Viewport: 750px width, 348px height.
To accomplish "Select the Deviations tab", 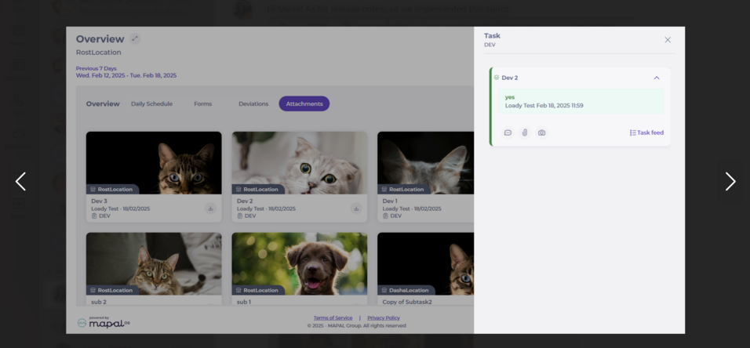I will coord(253,104).
